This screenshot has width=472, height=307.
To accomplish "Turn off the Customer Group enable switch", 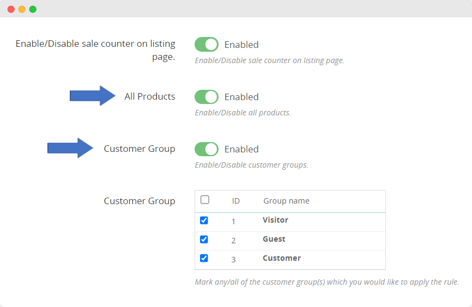I will 207,149.
